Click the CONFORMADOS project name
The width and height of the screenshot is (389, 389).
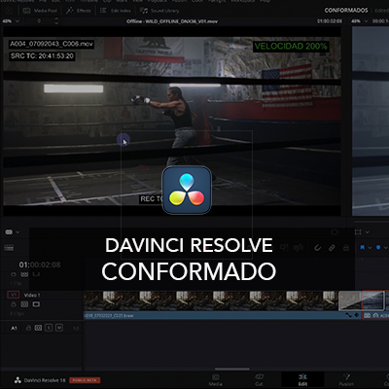(346, 11)
